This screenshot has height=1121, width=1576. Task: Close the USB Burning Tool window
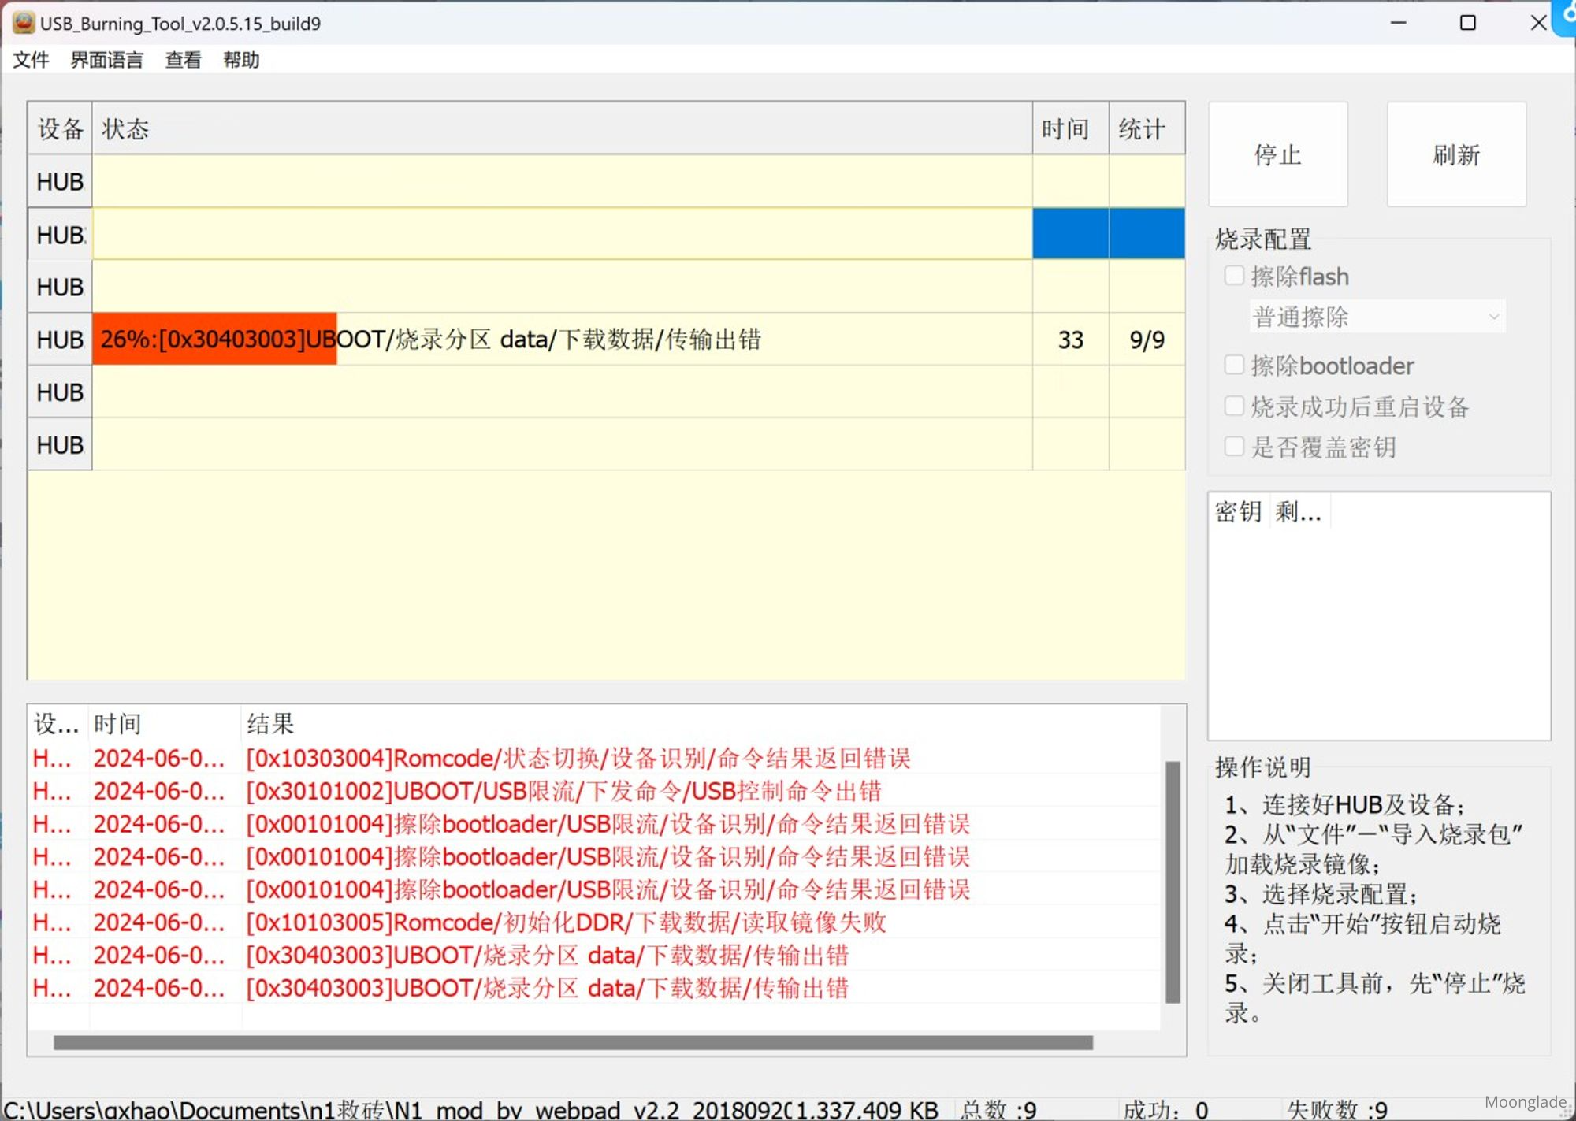pyautogui.click(x=1537, y=23)
